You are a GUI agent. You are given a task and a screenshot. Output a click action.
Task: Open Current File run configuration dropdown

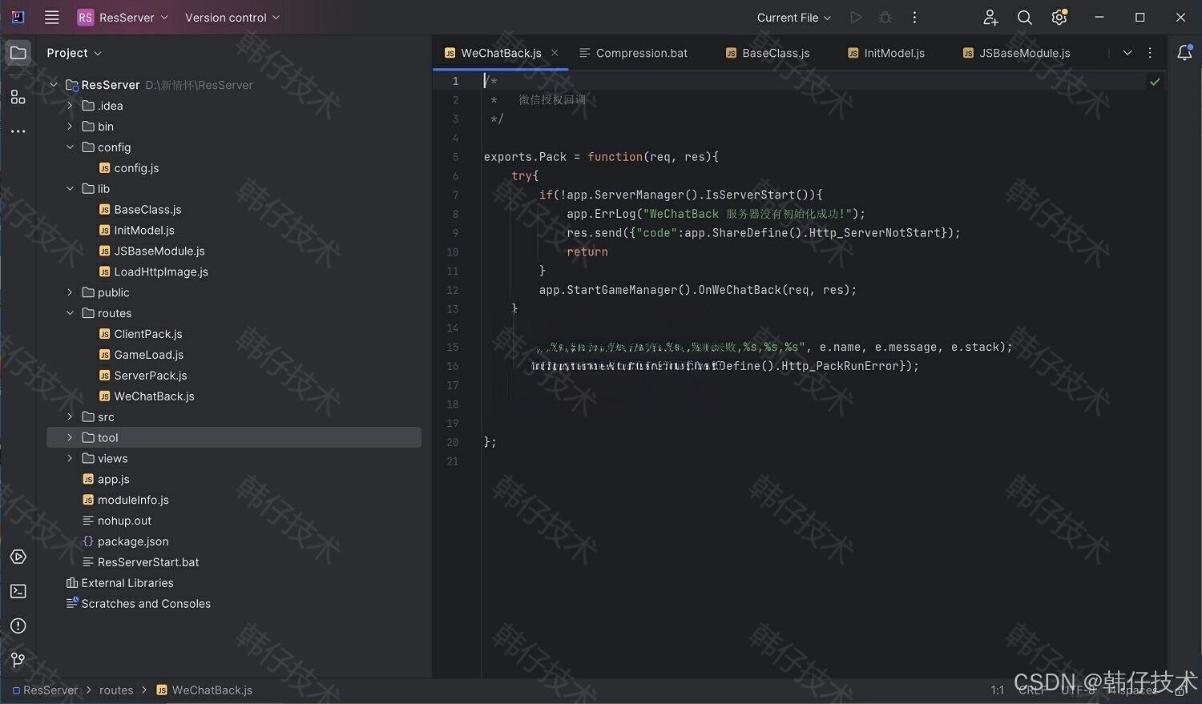pos(794,17)
